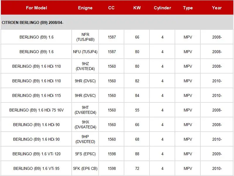Click the 'CC' column header

coord(111,8)
